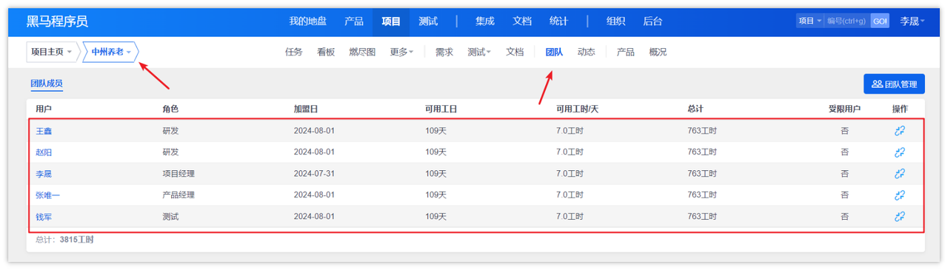Open 文档 in project sub-navigation
This screenshot has width=948, height=270.
(x=515, y=53)
